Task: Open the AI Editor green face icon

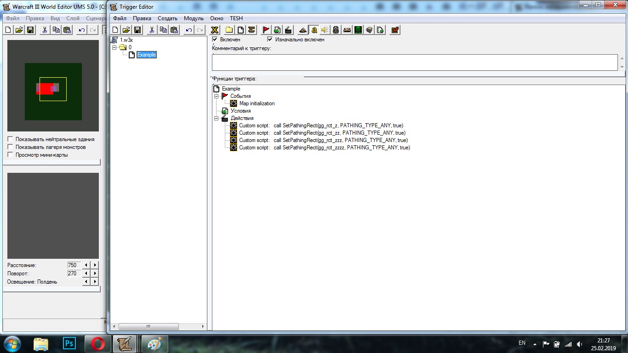Action: pos(358,30)
